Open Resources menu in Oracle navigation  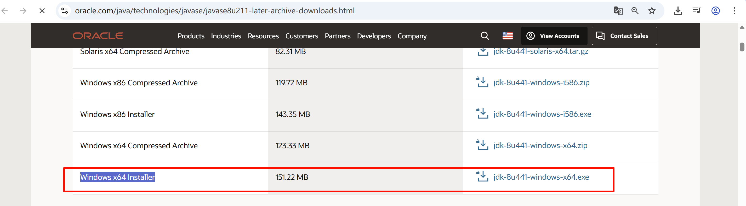coord(263,36)
